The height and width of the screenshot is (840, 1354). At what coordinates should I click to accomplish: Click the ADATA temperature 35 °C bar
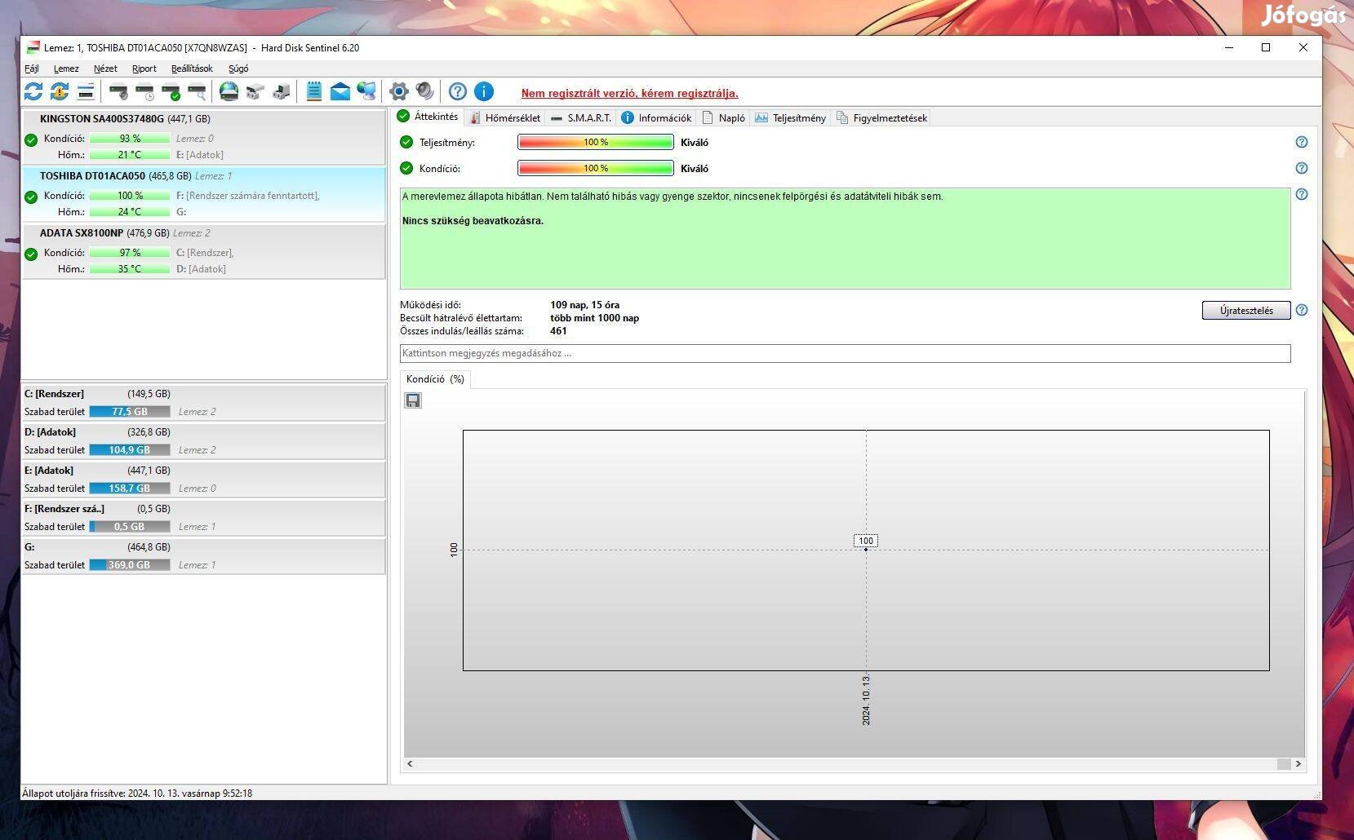pyautogui.click(x=130, y=269)
